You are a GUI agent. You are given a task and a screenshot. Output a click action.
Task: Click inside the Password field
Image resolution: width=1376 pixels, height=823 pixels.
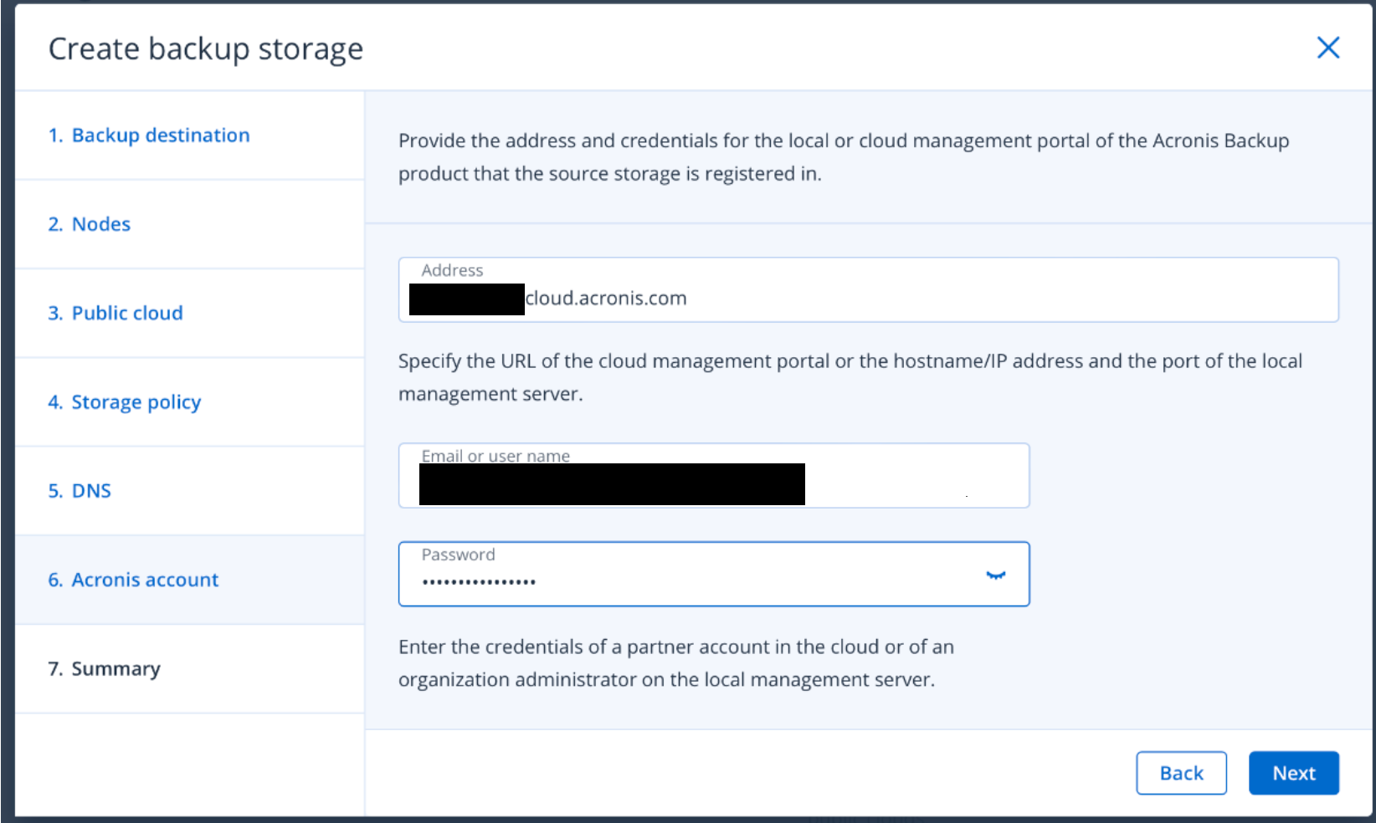(x=703, y=581)
